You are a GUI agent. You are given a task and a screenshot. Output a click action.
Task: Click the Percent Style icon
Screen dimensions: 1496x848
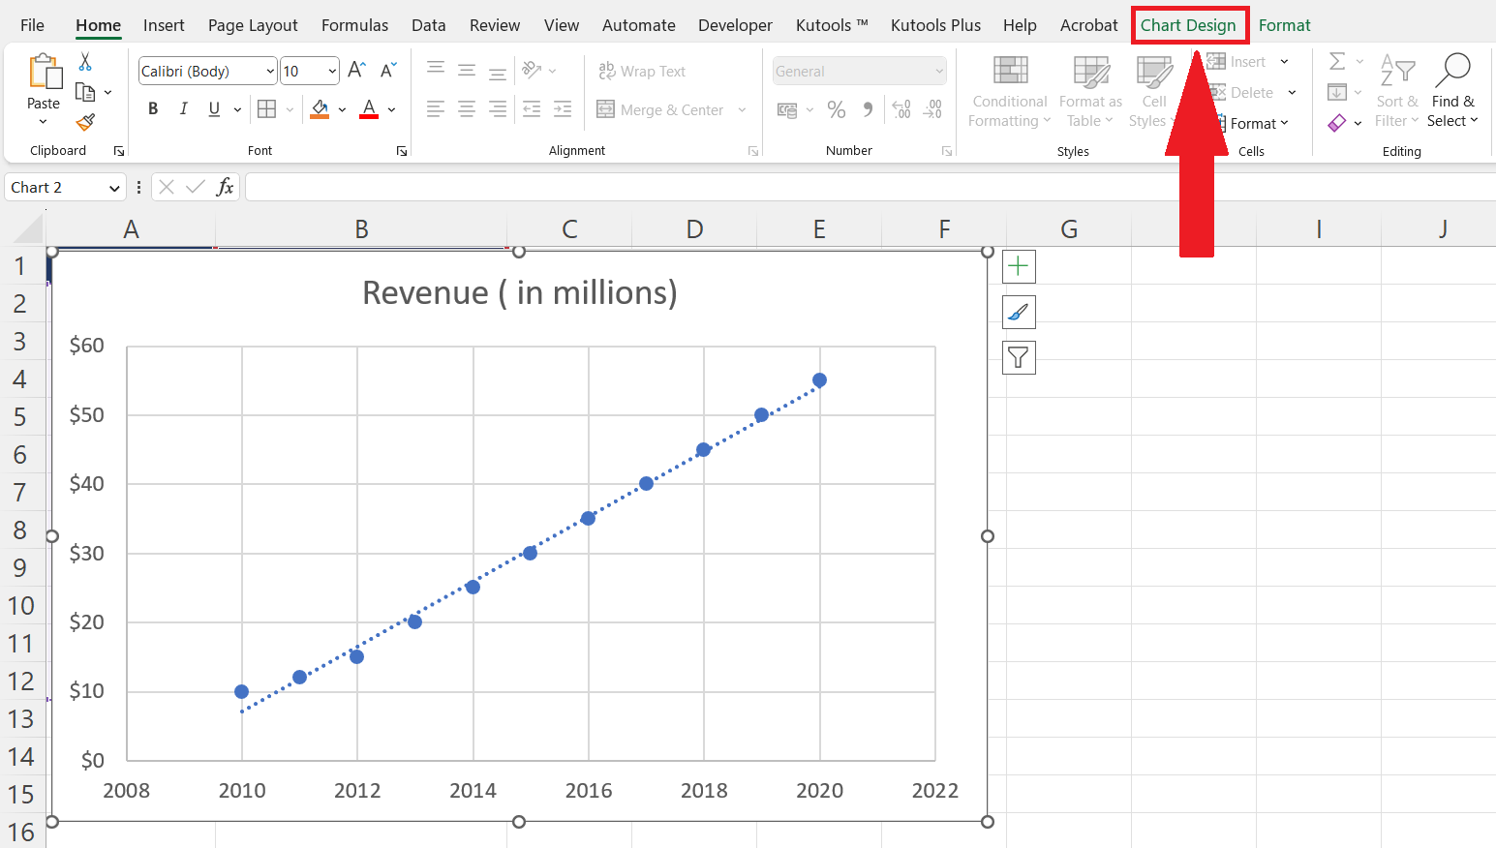click(837, 109)
